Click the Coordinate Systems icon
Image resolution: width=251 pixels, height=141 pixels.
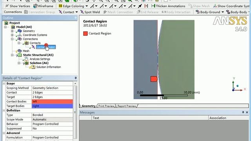point(20,35)
